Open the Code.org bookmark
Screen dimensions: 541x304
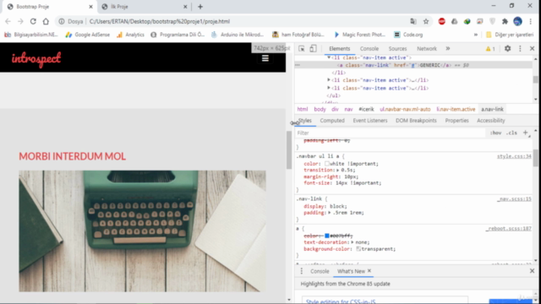(409, 35)
